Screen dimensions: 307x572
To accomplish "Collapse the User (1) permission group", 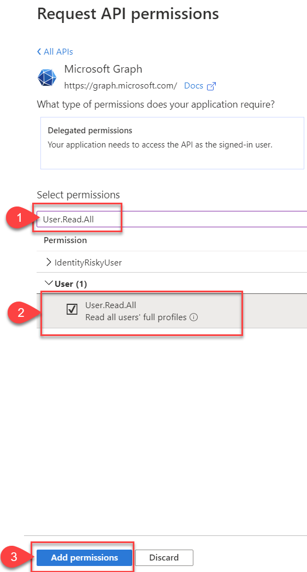I will [x=48, y=284].
